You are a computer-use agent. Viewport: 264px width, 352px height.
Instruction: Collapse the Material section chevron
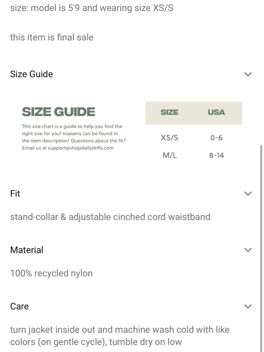pyautogui.click(x=248, y=250)
